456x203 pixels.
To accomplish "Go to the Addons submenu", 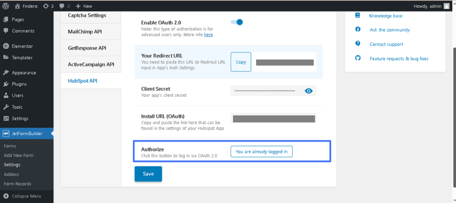I will (12, 174).
